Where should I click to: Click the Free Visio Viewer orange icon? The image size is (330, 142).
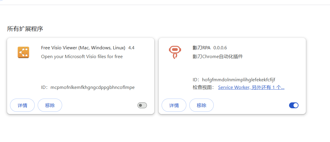[23, 52]
